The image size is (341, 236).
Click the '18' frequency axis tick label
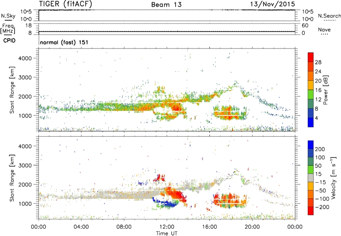click(x=29, y=26)
